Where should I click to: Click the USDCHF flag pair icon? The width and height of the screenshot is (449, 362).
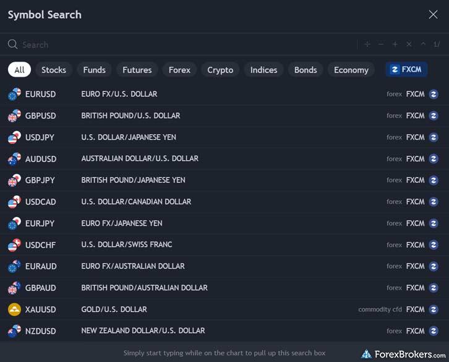[14, 245]
